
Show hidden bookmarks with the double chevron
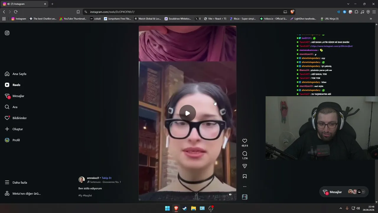tap(371, 19)
